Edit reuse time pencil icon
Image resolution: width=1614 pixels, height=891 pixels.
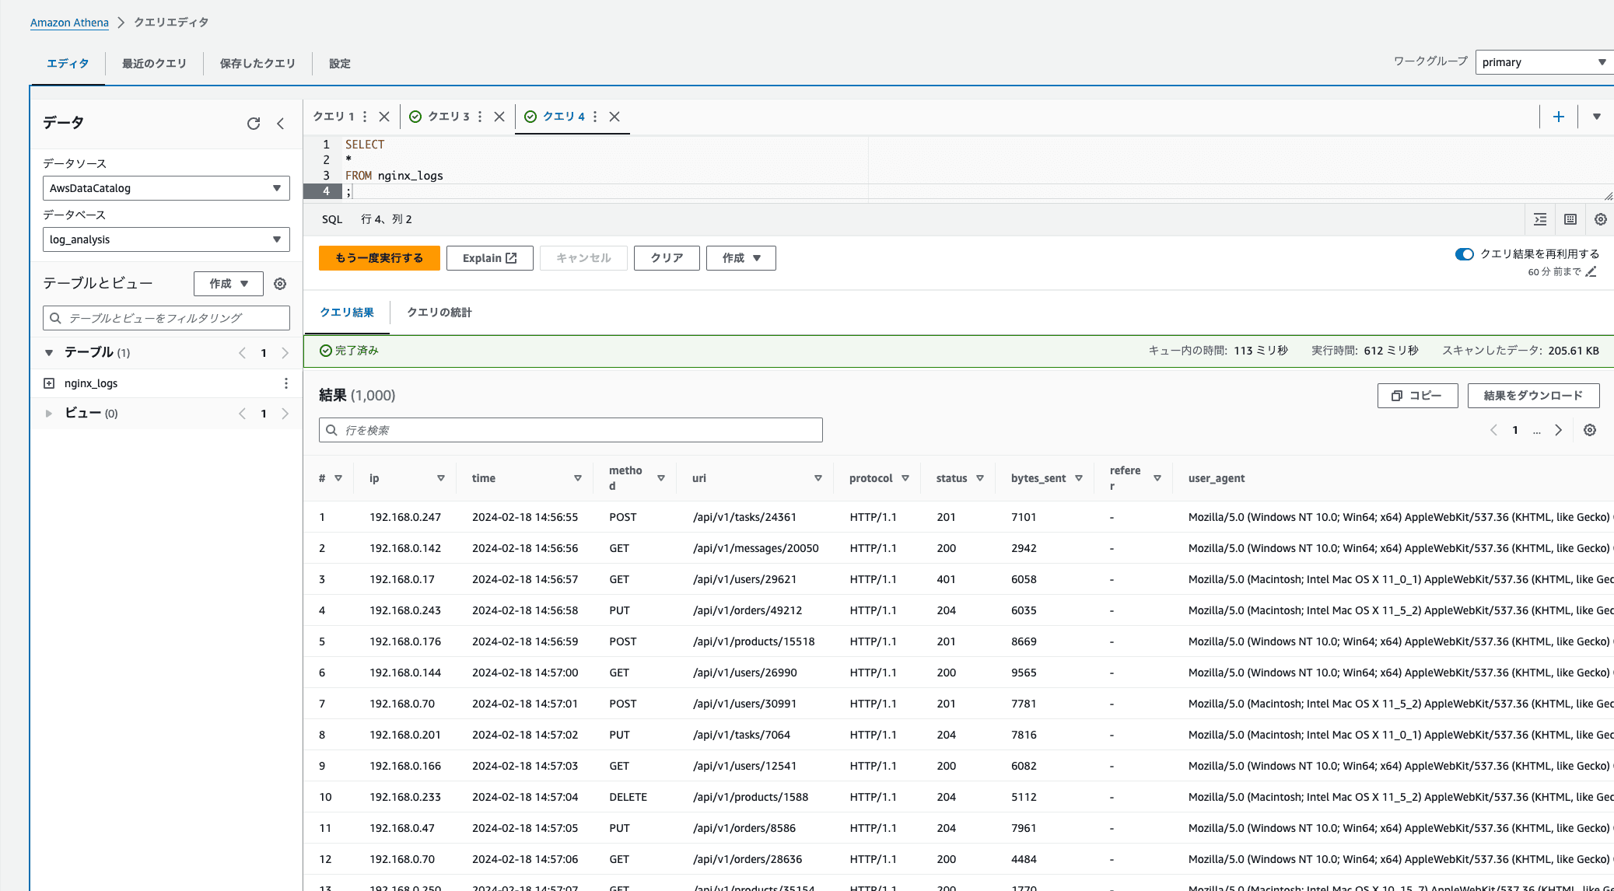[x=1591, y=271]
